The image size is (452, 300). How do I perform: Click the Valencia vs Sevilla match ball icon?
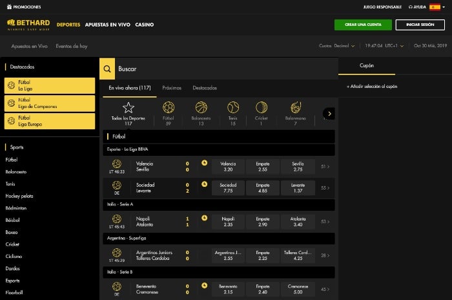[117, 164]
